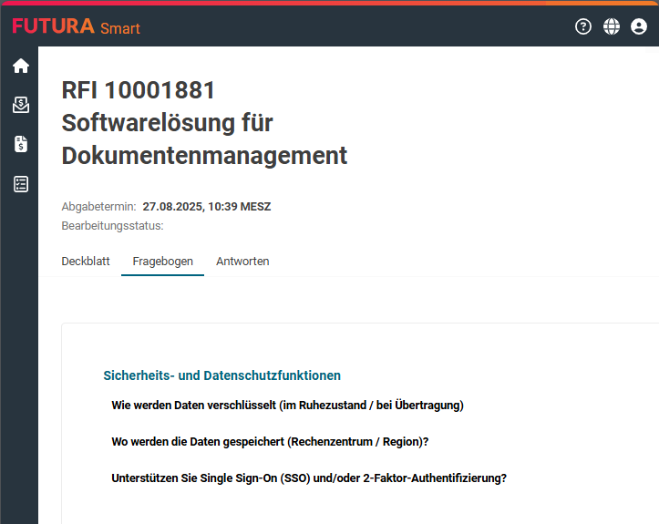
Task: Click the globe language selector icon
Action: point(611,26)
